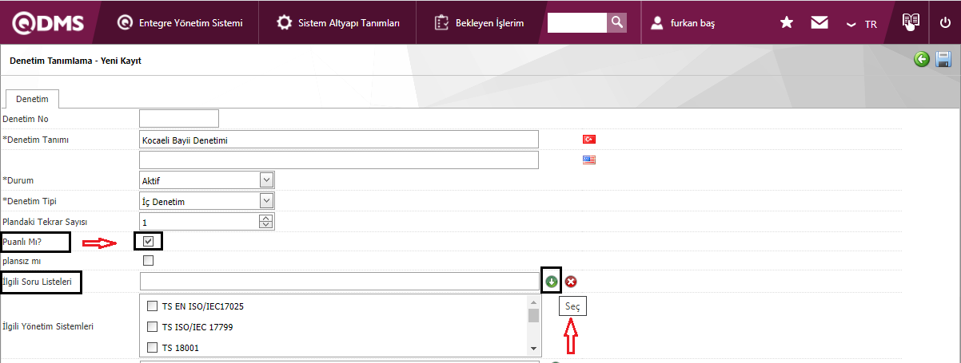This screenshot has width=961, height=363.
Task: Click the Denetim No field
Action: [179, 119]
